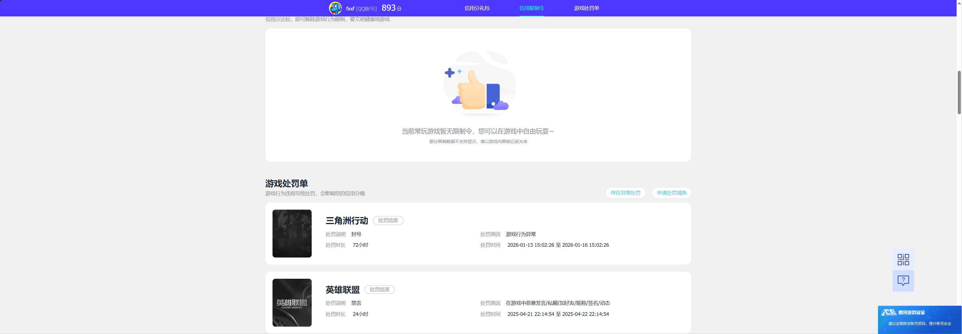Click the 信用分达标 description line

[x=327, y=19]
